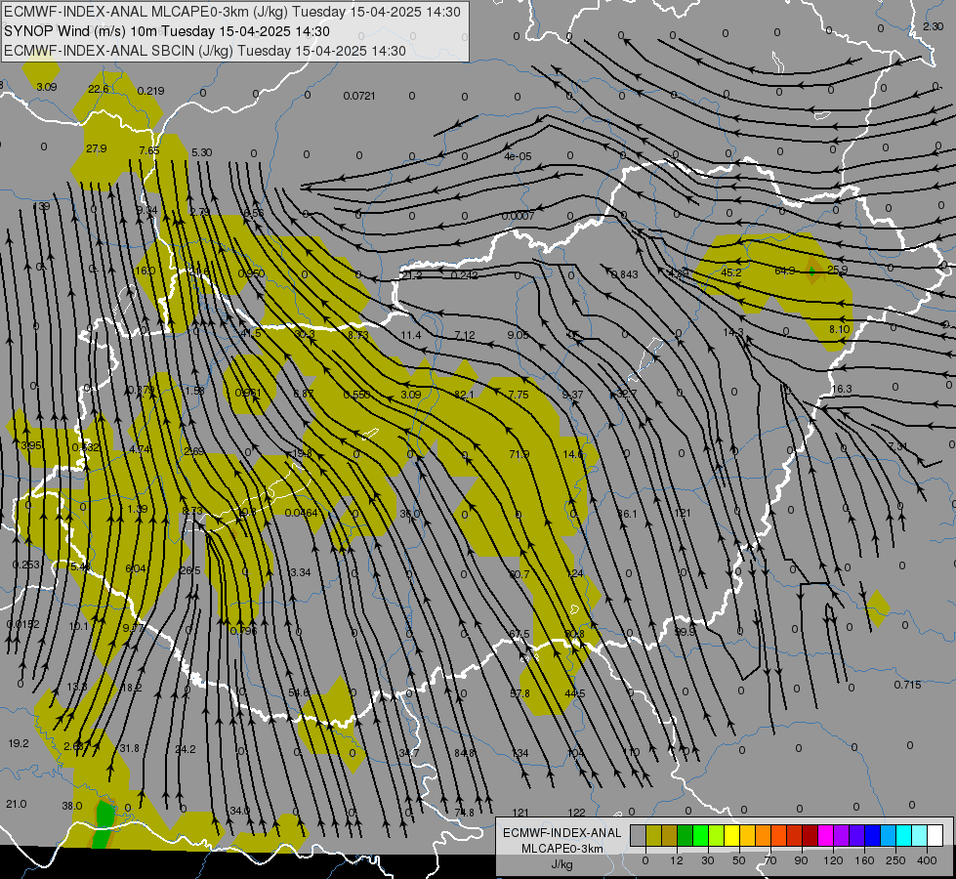Click the map value 27.9
The height and width of the screenshot is (879, 956).
97,148
